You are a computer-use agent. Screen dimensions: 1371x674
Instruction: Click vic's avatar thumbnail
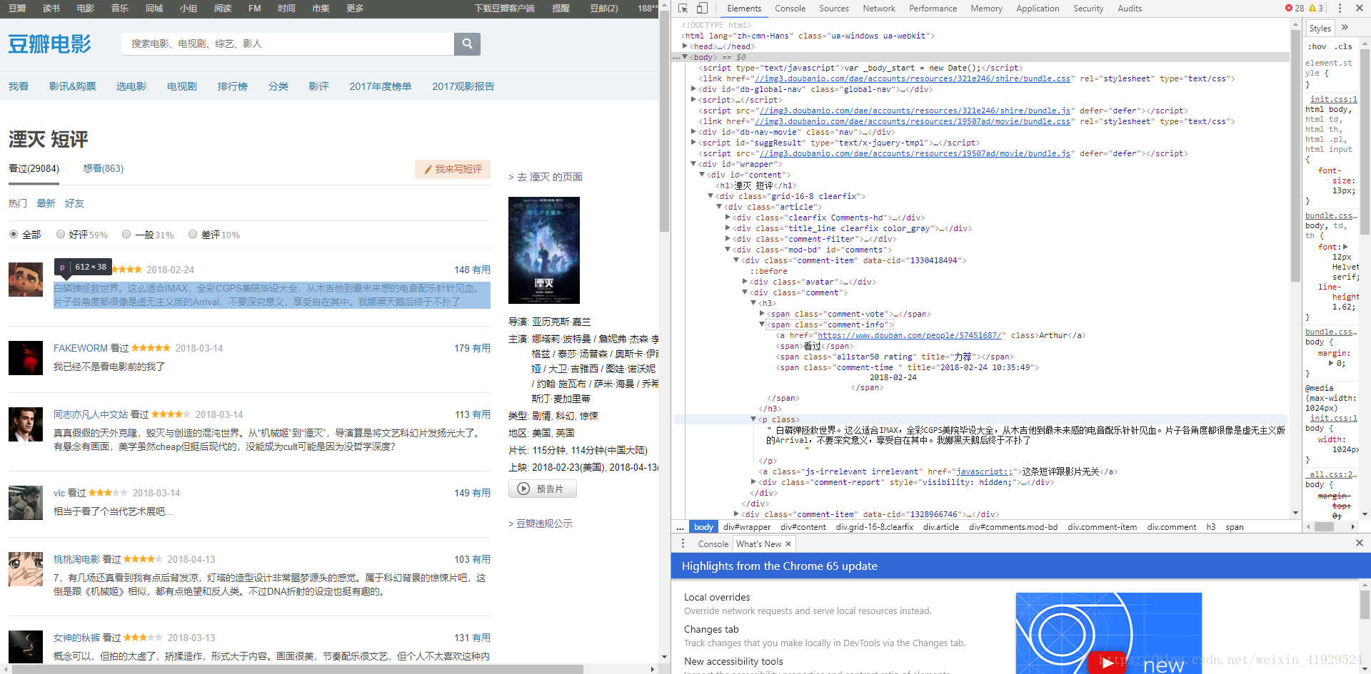(26, 503)
